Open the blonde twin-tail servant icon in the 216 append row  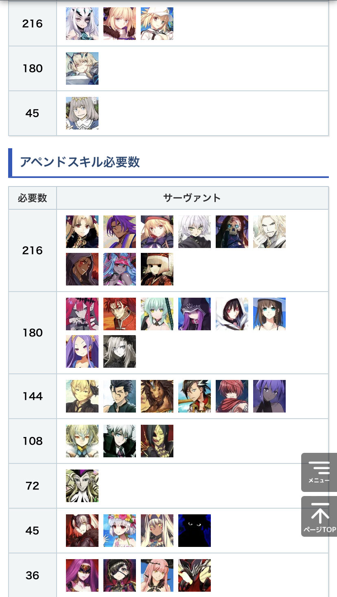82,232
